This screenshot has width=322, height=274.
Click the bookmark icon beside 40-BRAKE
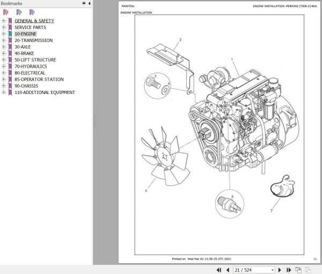pos(10,53)
